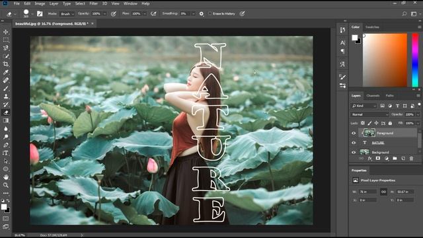
Task: Select the Crop tool
Action: (x=6, y=64)
